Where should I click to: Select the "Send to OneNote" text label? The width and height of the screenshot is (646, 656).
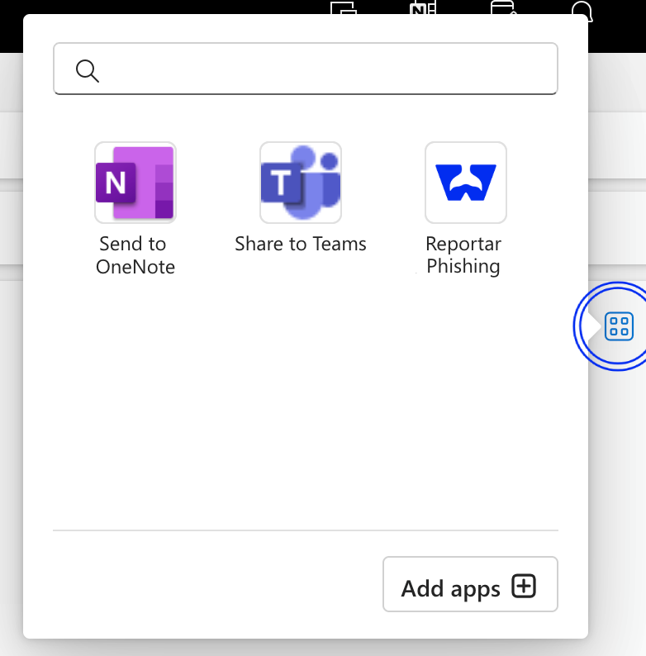click(x=135, y=255)
